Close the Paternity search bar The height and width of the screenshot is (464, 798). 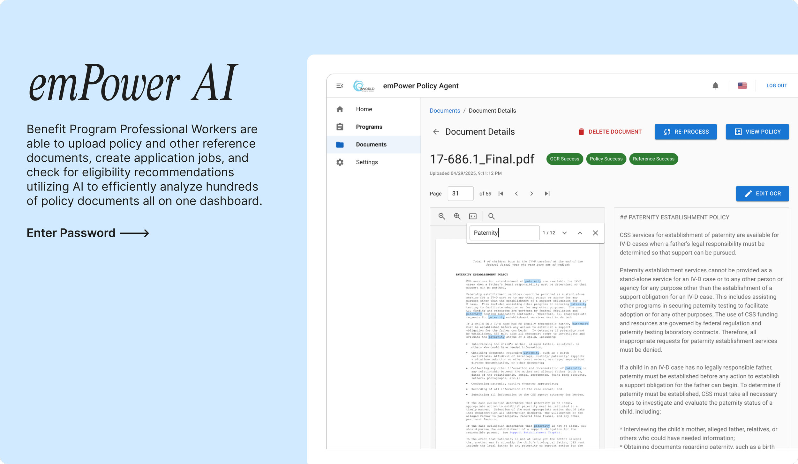tap(596, 233)
